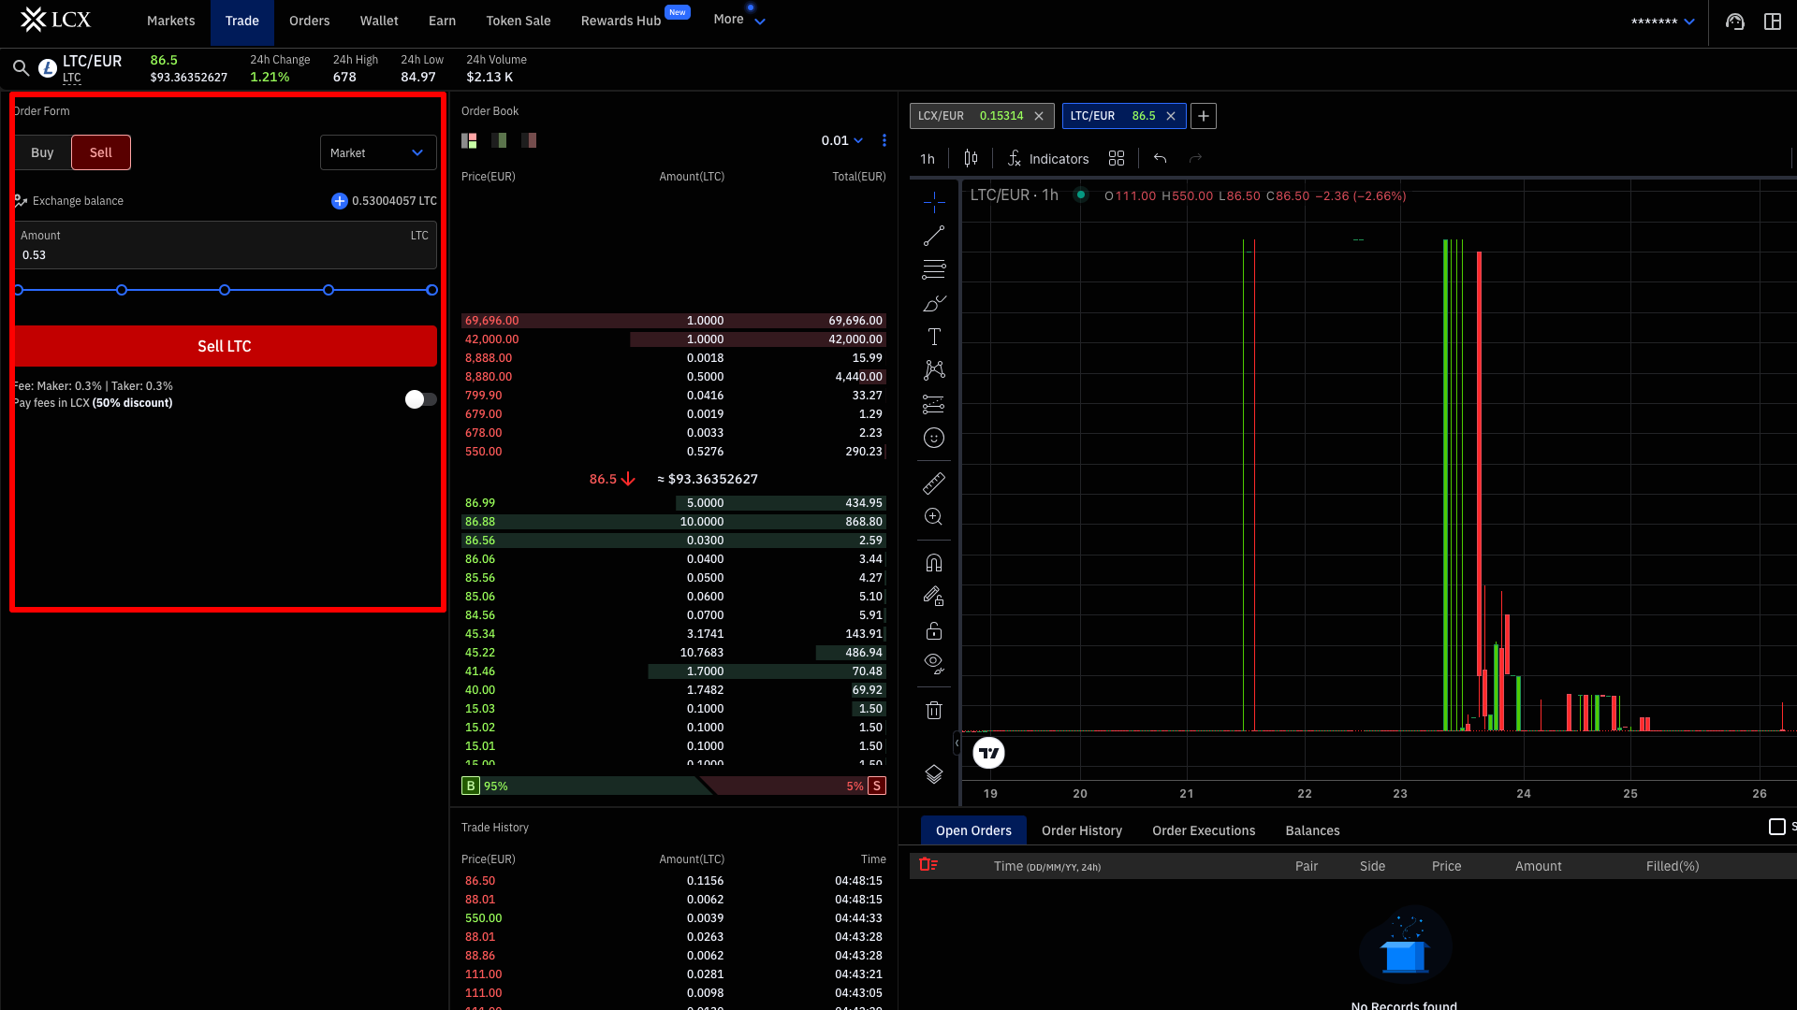1797x1010 pixels.
Task: Close the LTC/EUR chart tab
Action: 1171,116
